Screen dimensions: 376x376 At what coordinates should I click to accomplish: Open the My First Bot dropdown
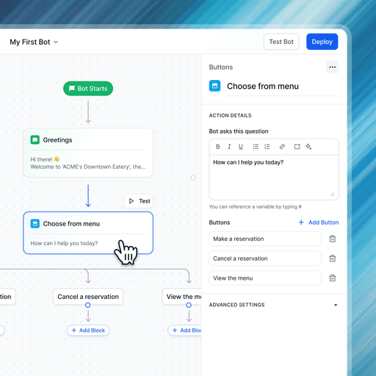pos(34,42)
